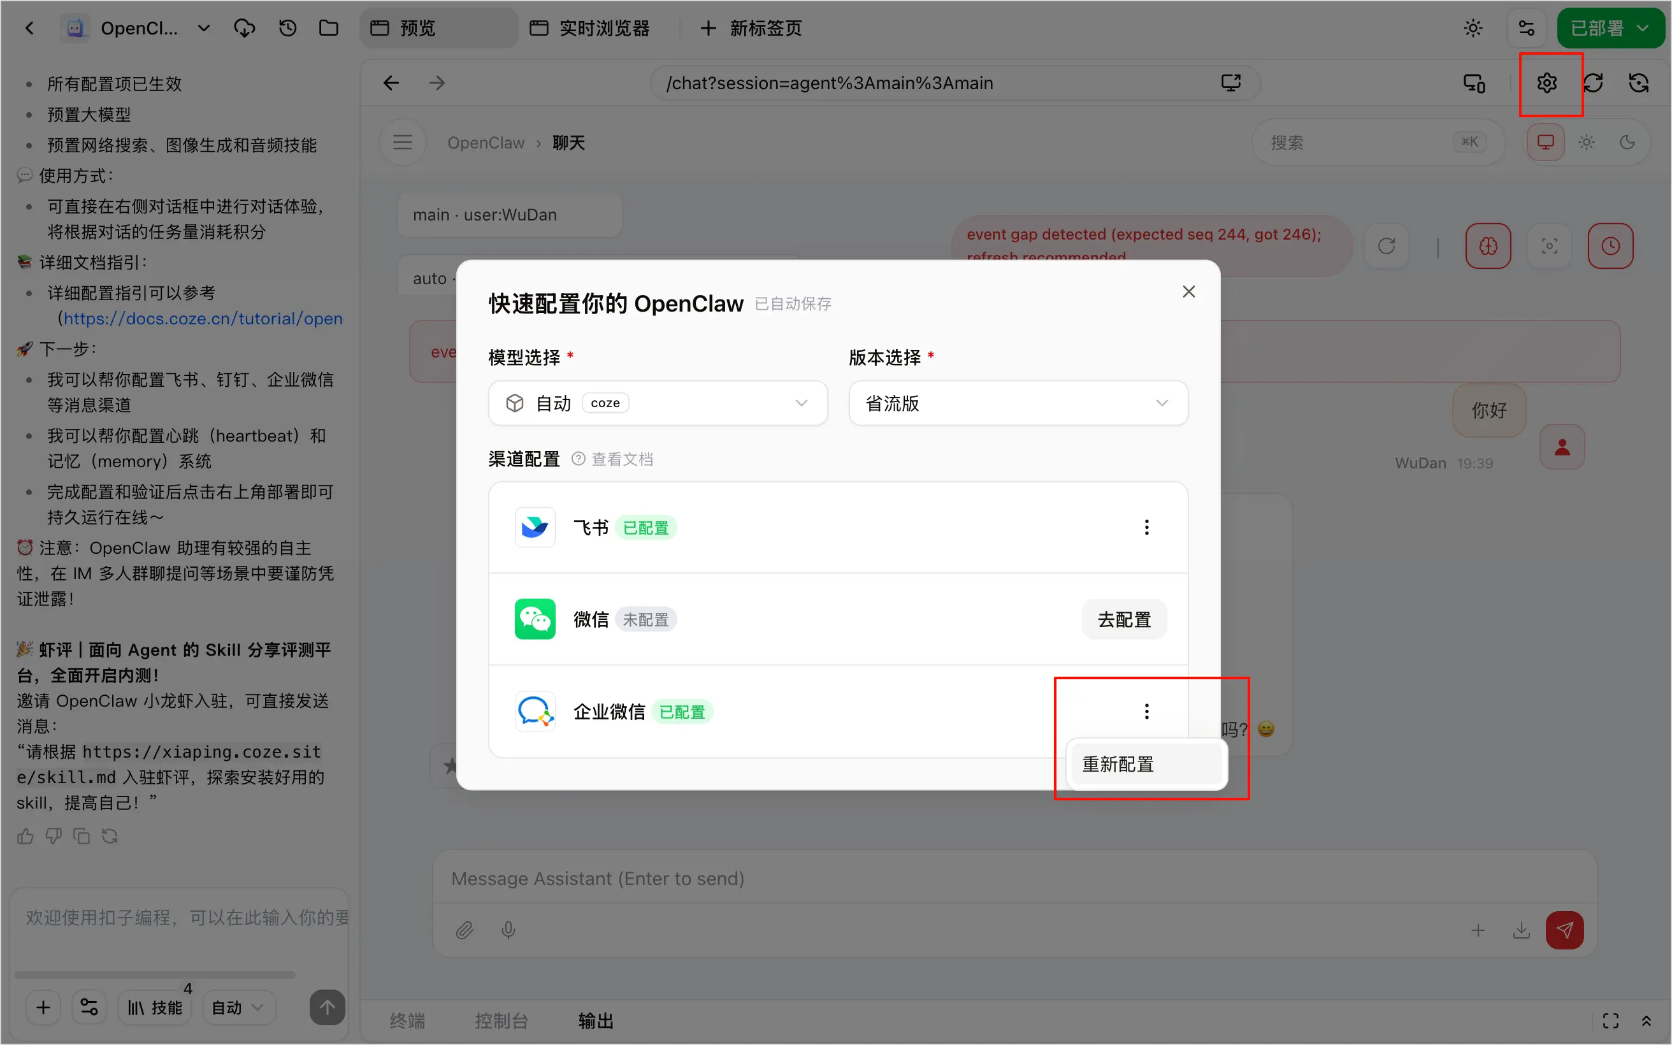Open the 模型选择 dropdown

658,403
